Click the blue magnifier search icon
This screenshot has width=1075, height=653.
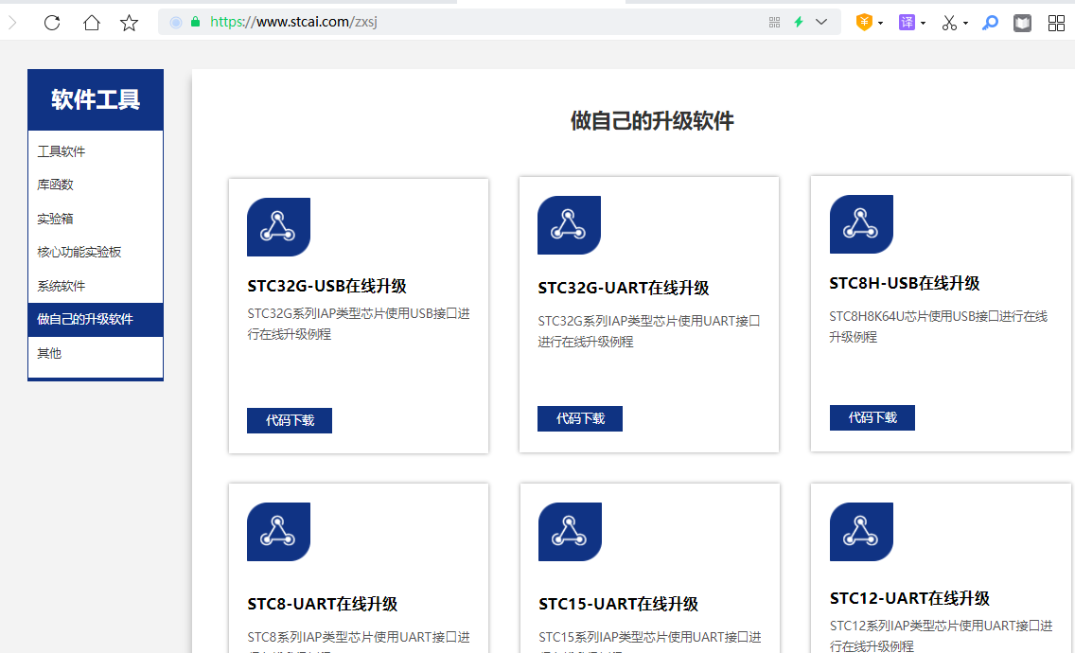point(990,23)
